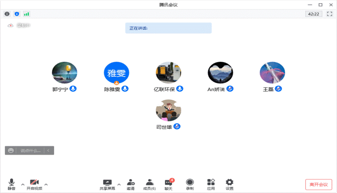Open the 应用 apps icon

(211, 184)
